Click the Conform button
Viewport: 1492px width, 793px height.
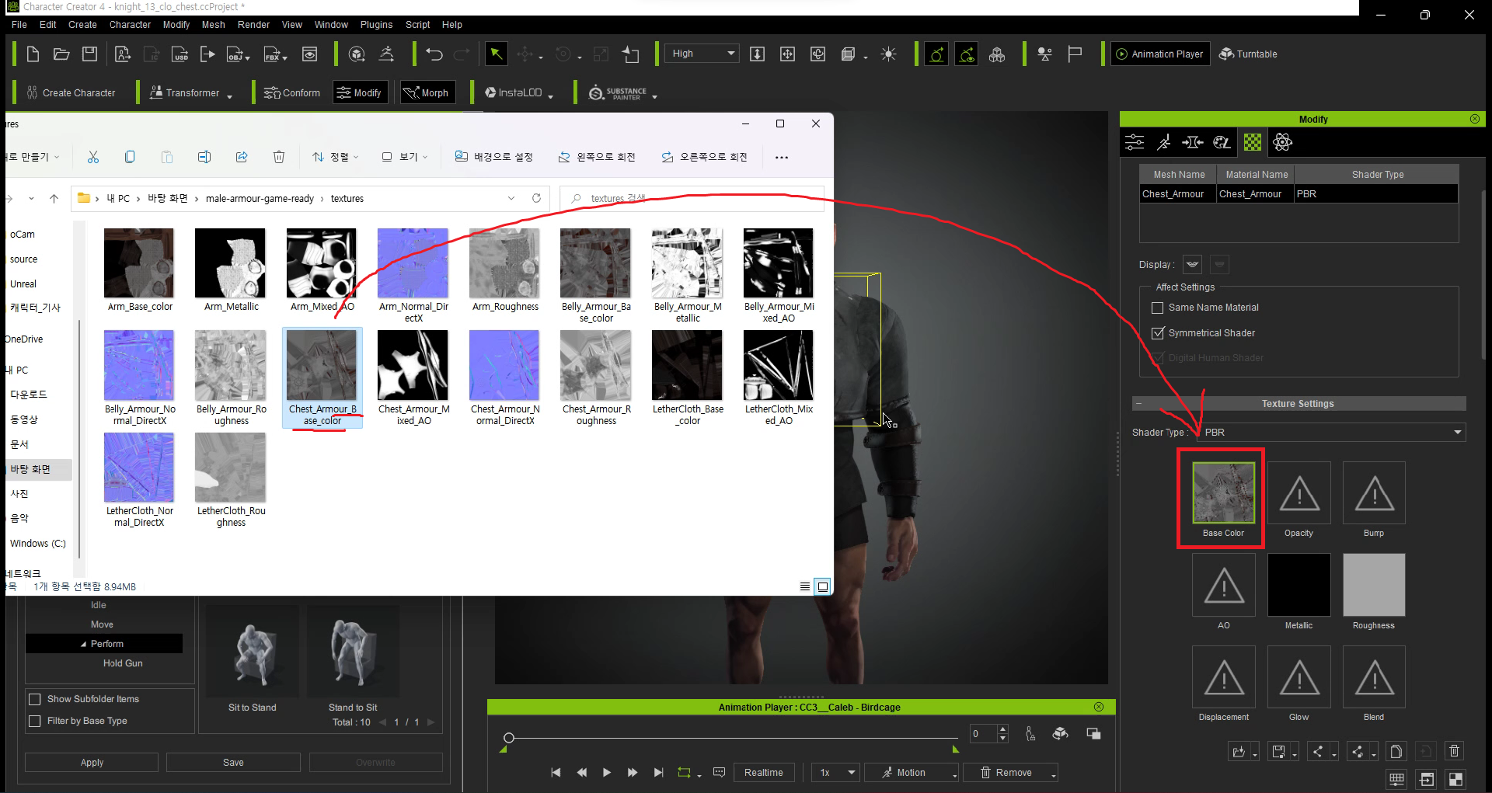(x=292, y=92)
